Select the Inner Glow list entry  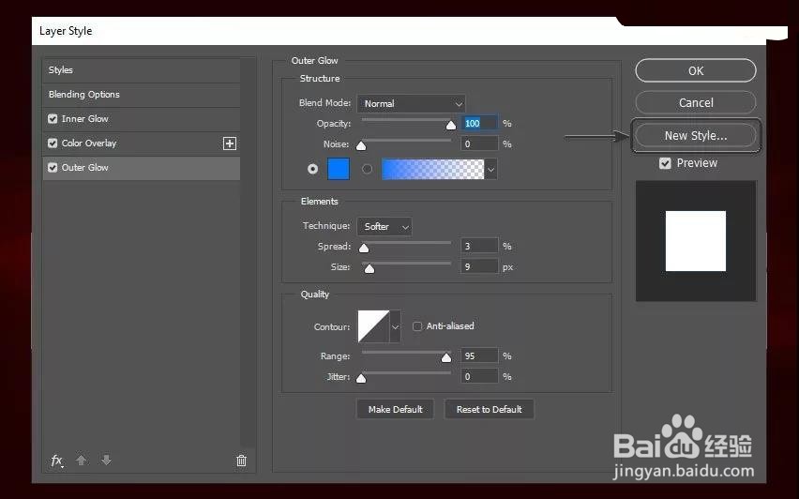(142, 119)
